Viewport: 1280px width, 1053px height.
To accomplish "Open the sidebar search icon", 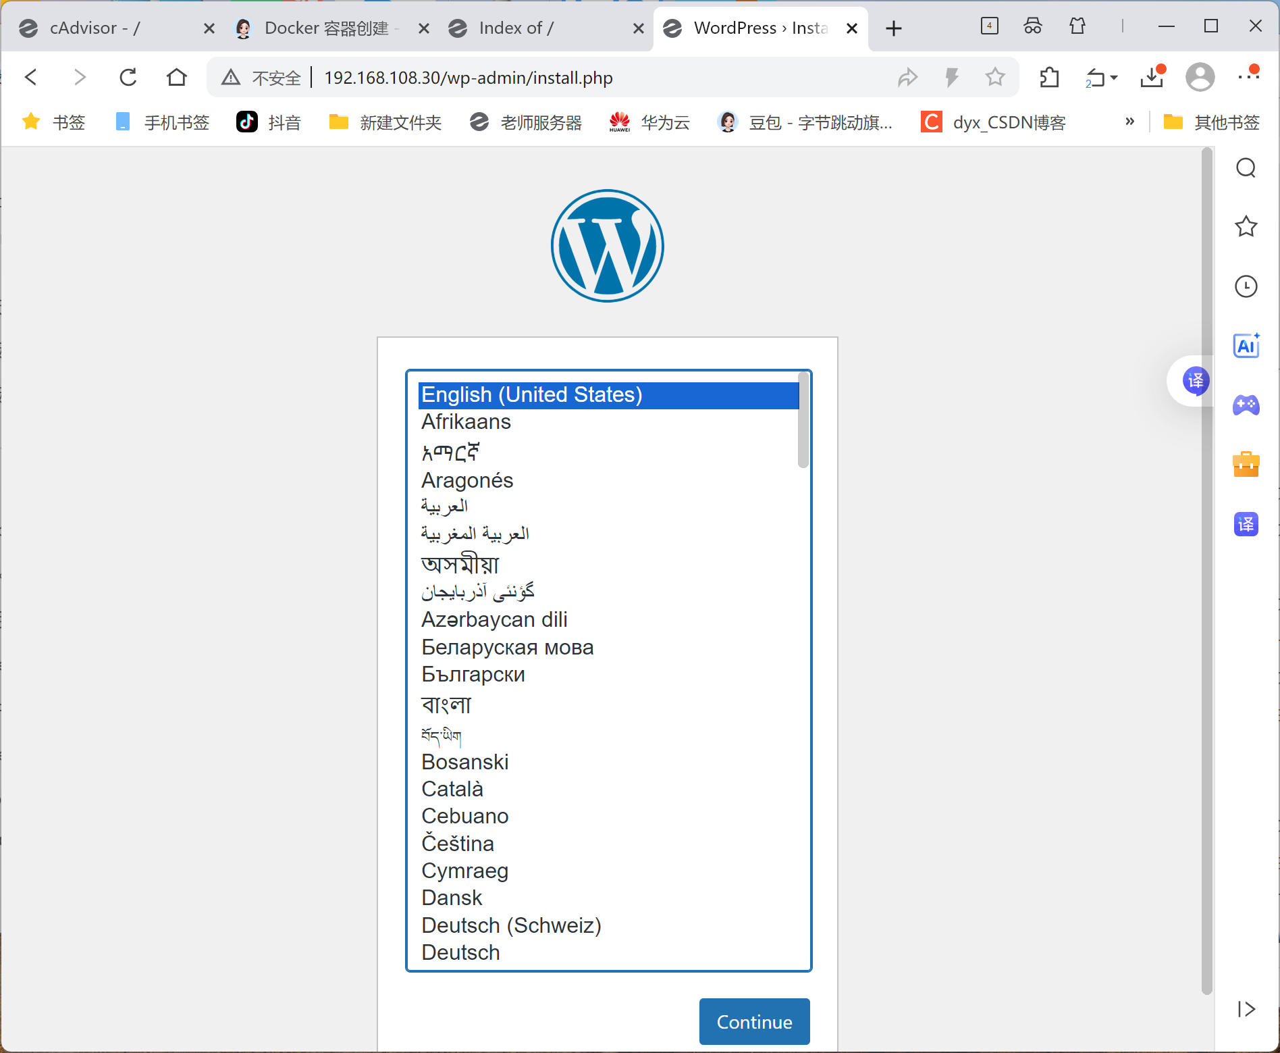I will pos(1246,168).
